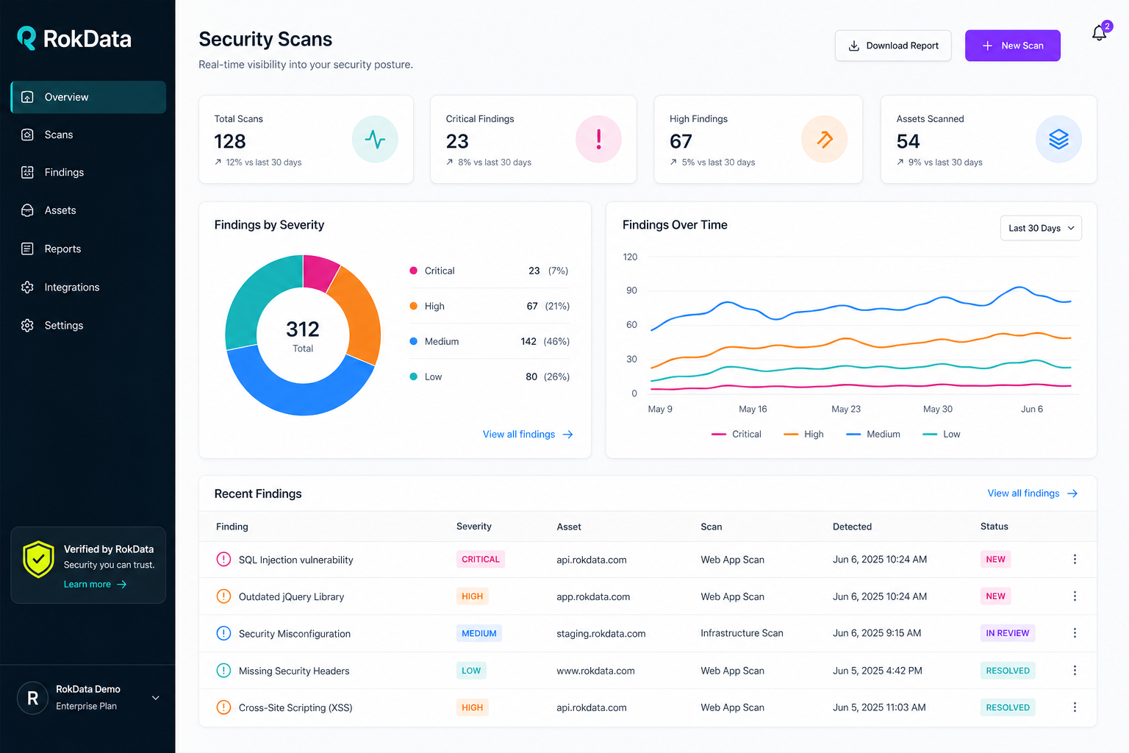
Task: Open the Settings menu item
Action: 88,325
